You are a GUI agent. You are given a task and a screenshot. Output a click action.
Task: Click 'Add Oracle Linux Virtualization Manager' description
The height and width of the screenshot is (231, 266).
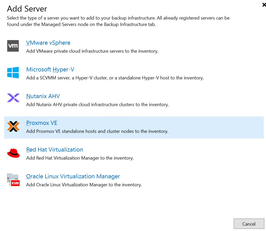pyautogui.click(x=84, y=185)
